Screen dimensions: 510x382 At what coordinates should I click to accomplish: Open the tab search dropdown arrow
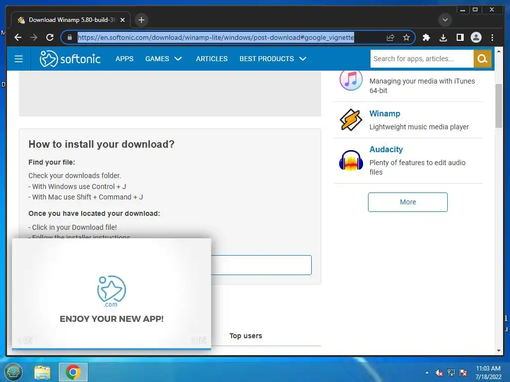click(445, 20)
